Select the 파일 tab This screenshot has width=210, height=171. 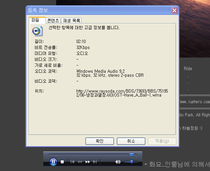pyautogui.click(x=37, y=21)
